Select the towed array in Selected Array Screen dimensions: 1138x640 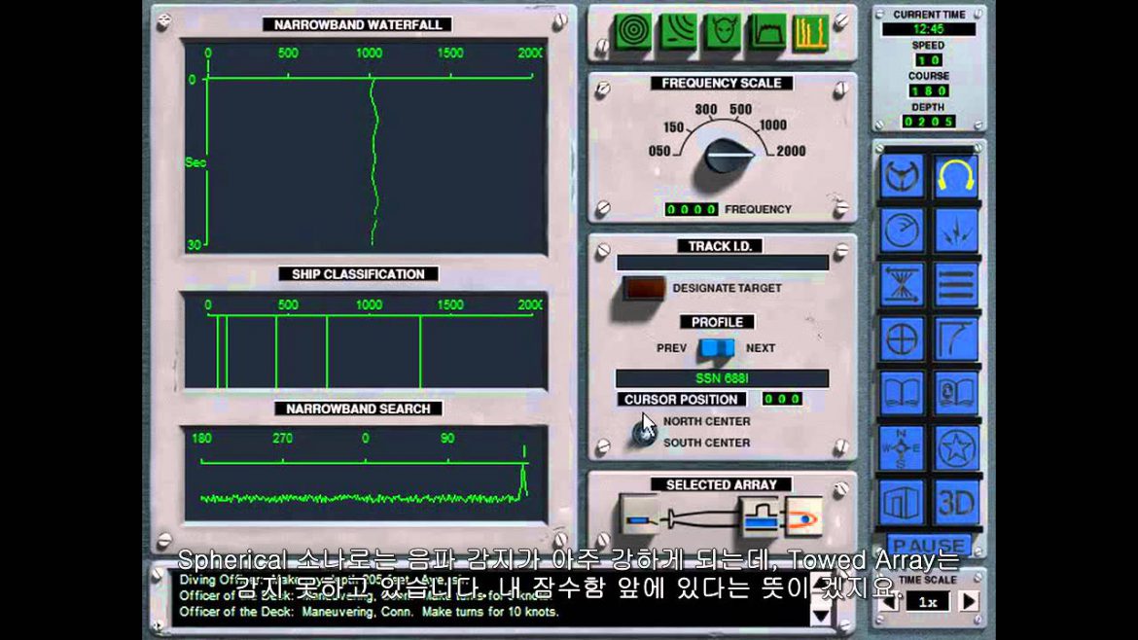coord(641,517)
